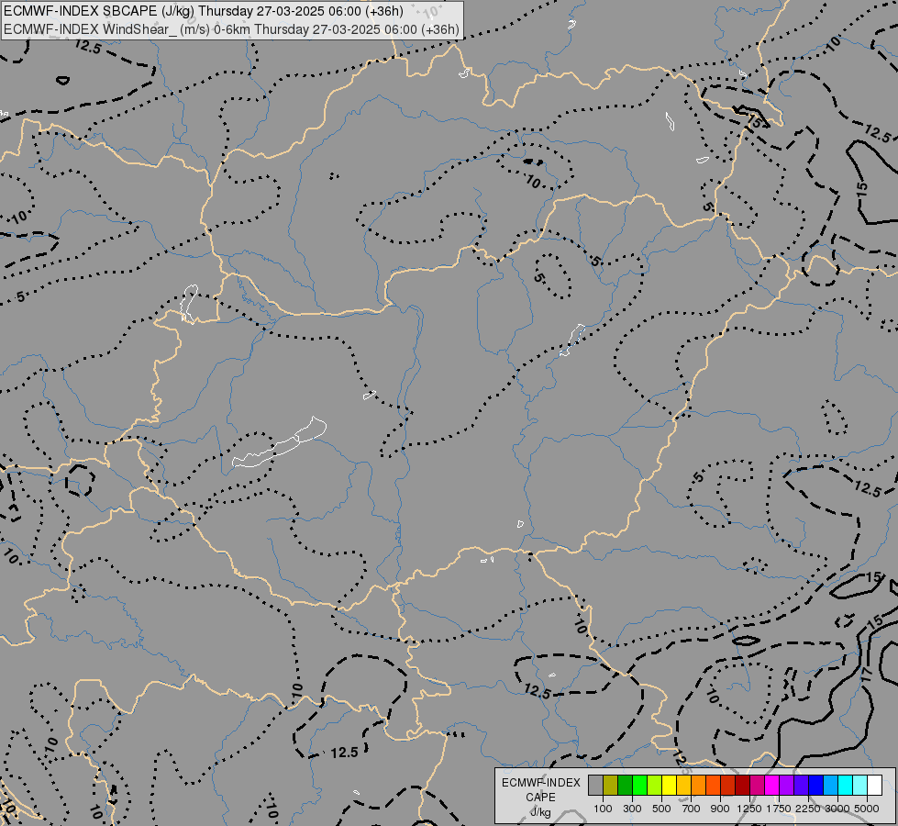898x826 pixels.
Task: Click the '300' legend tick value
Action: point(632,809)
